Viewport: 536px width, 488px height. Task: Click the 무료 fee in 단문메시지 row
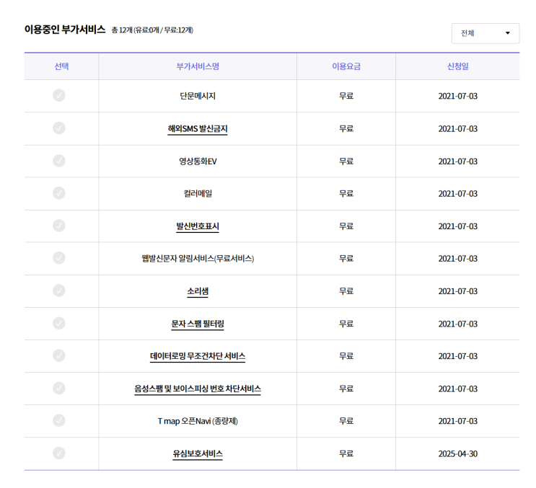tap(346, 96)
